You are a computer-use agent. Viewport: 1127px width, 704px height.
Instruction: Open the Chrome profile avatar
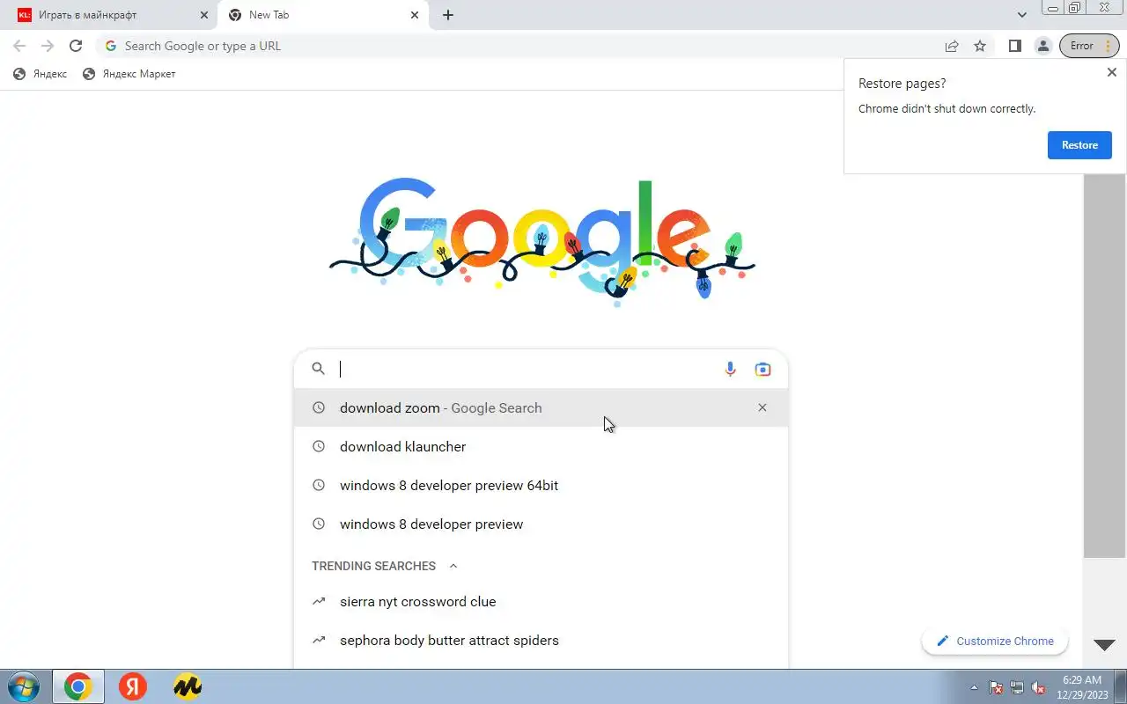(x=1042, y=46)
